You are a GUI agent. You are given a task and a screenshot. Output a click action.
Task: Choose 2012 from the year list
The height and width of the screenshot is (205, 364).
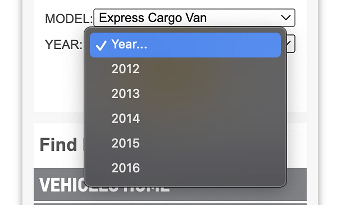point(125,69)
